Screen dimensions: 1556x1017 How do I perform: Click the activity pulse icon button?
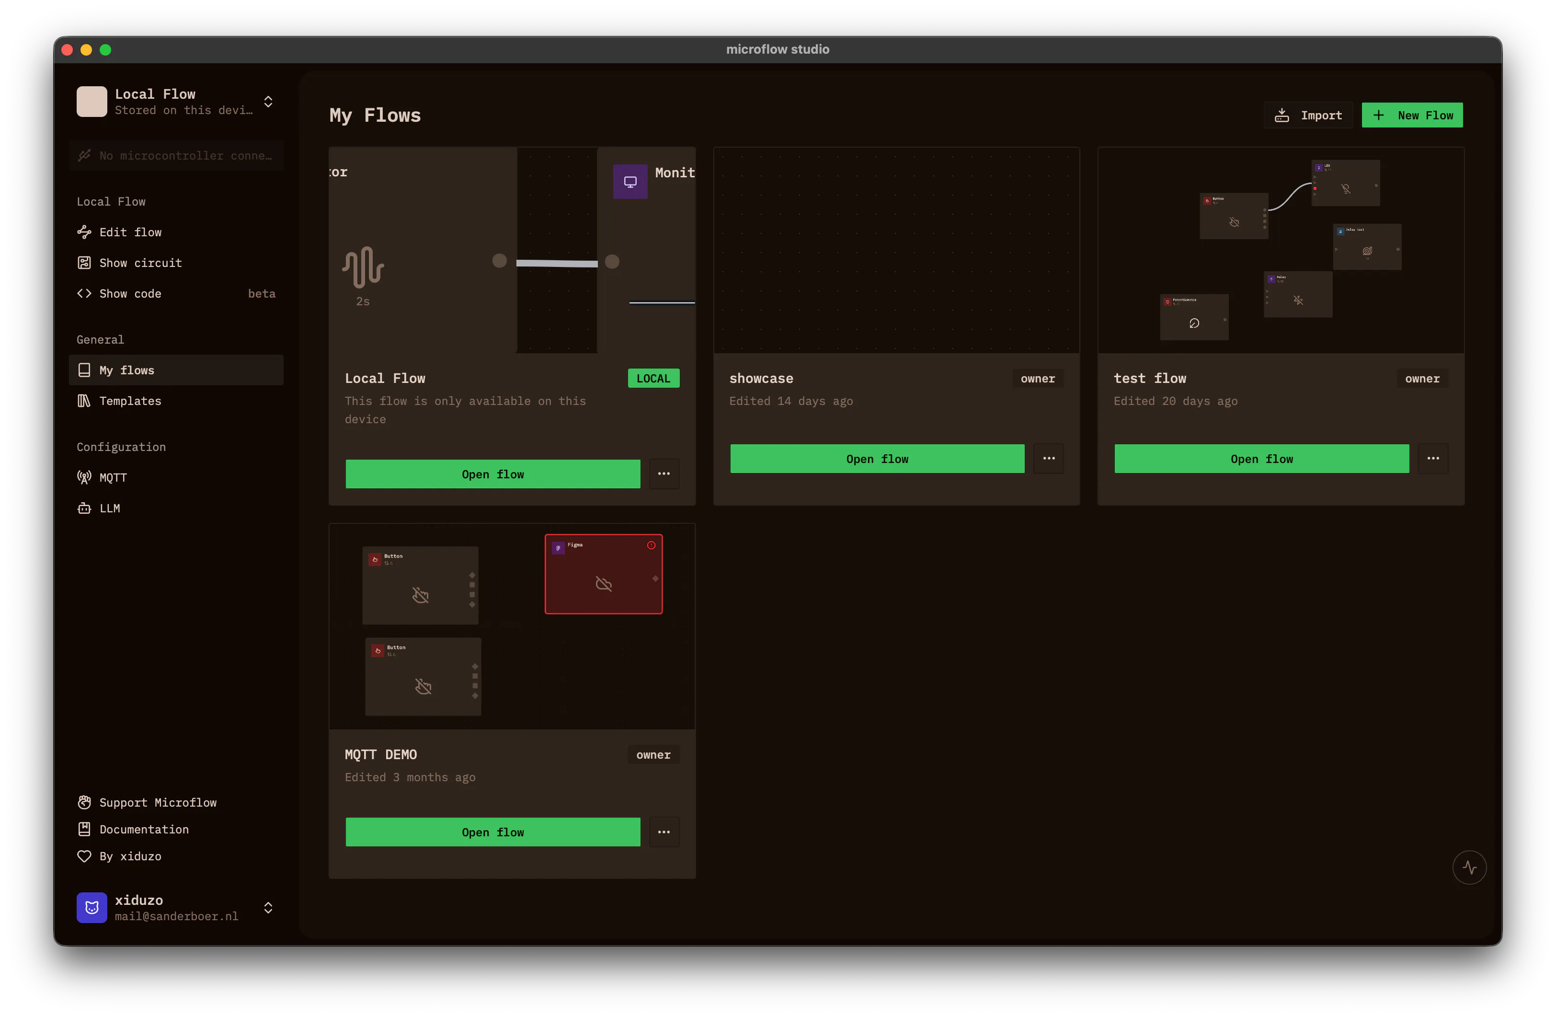coord(1470,868)
